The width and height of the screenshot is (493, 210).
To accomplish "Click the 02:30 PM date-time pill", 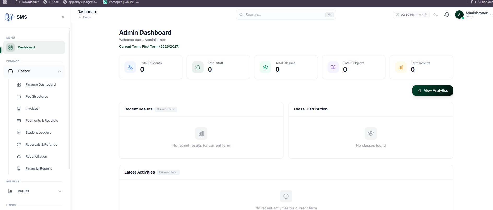I will pyautogui.click(x=411, y=15).
